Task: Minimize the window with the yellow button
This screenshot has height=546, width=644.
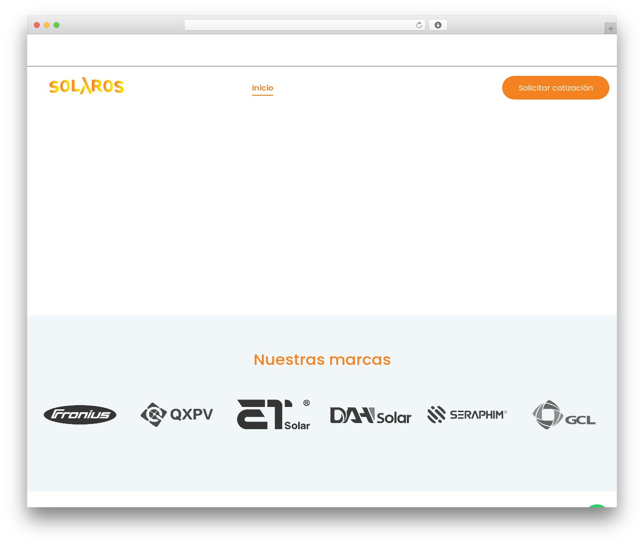Action: pyautogui.click(x=47, y=25)
